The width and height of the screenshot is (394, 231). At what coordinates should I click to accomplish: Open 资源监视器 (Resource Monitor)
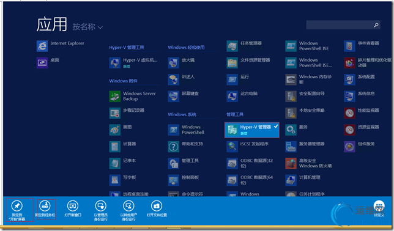(x=362, y=130)
